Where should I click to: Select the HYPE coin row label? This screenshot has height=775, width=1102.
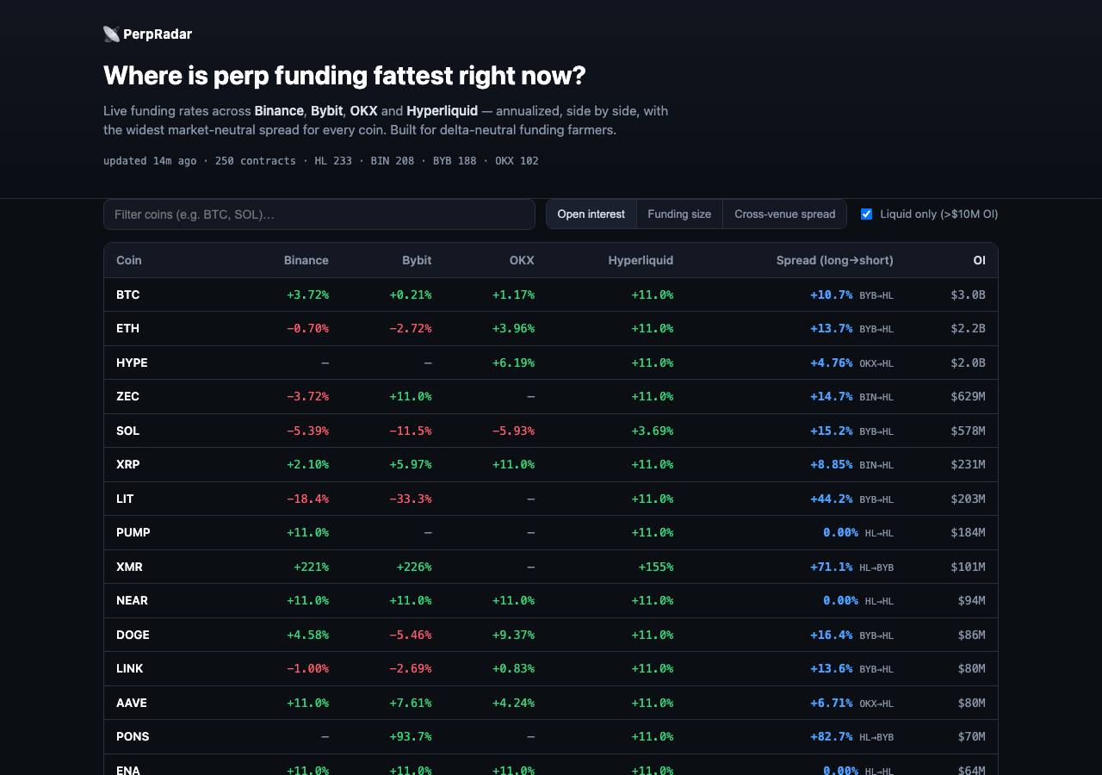tap(132, 363)
